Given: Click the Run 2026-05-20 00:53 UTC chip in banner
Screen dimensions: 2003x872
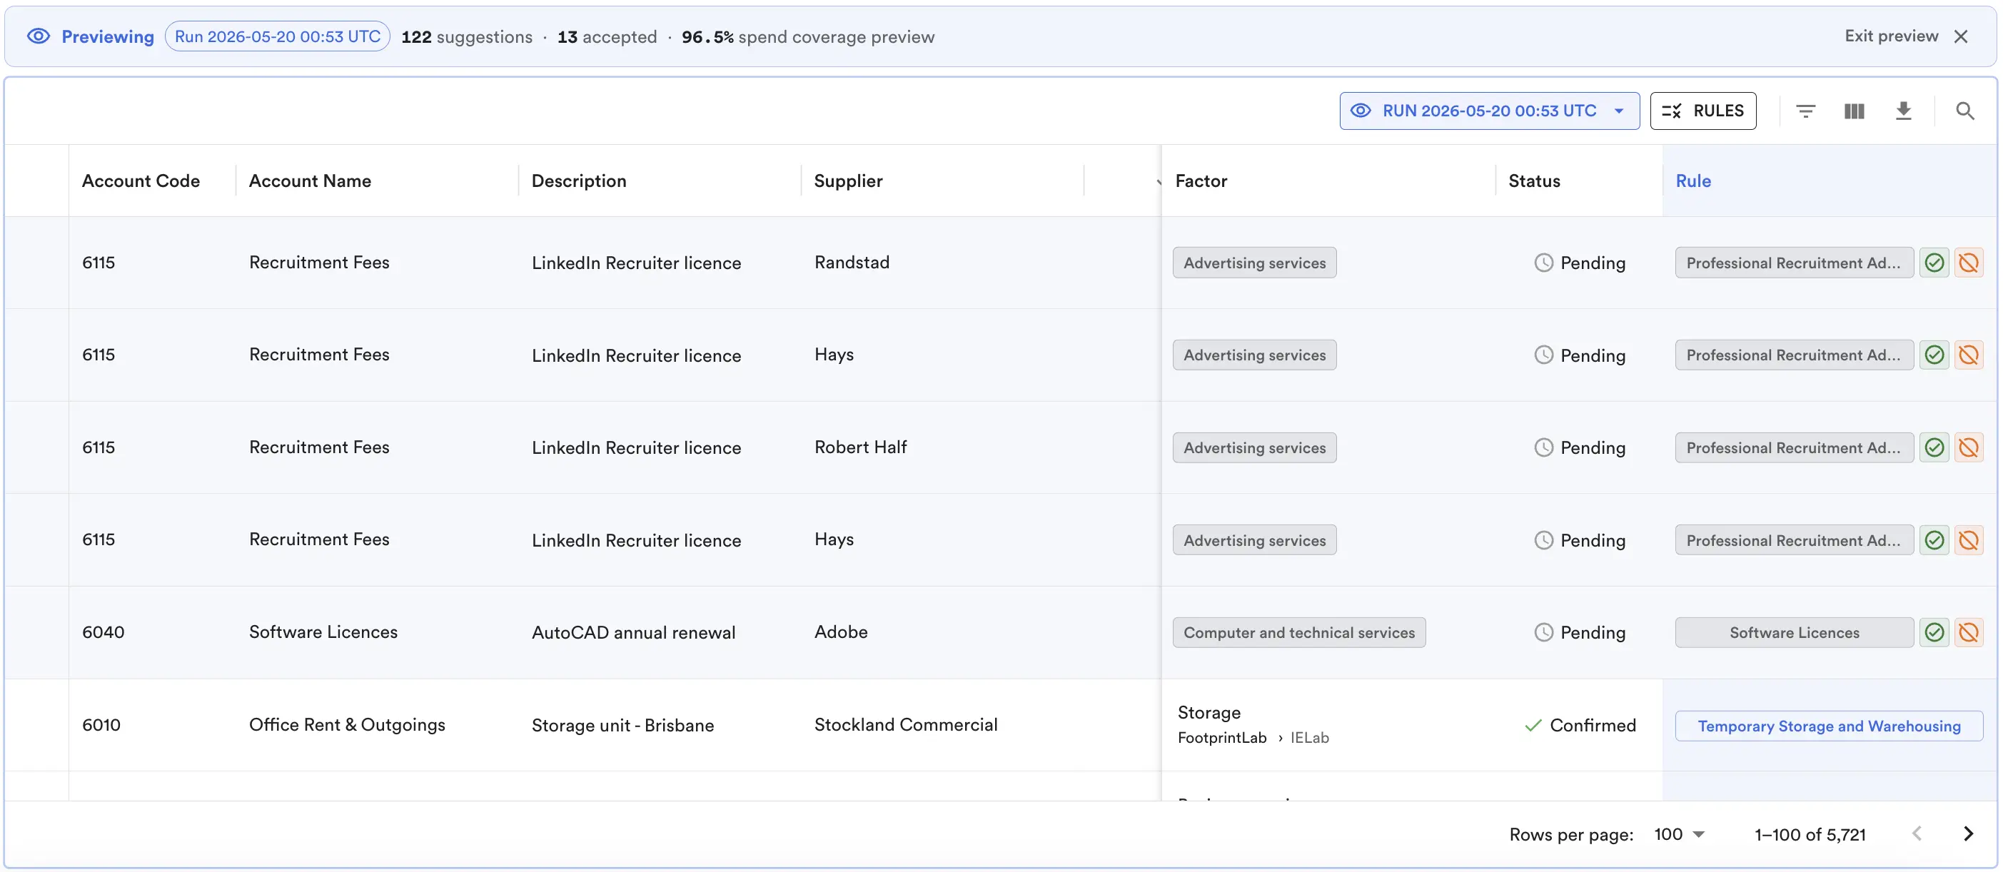Looking at the screenshot, I should [278, 36].
